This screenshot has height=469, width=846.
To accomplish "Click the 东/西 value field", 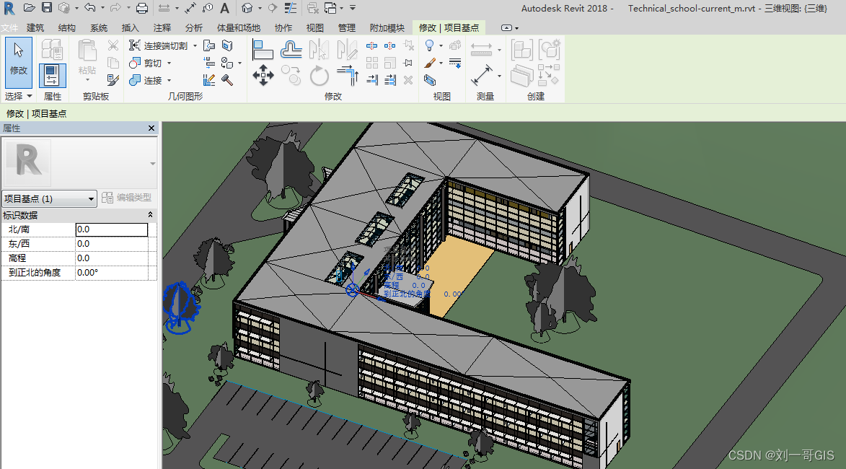I will [x=112, y=244].
